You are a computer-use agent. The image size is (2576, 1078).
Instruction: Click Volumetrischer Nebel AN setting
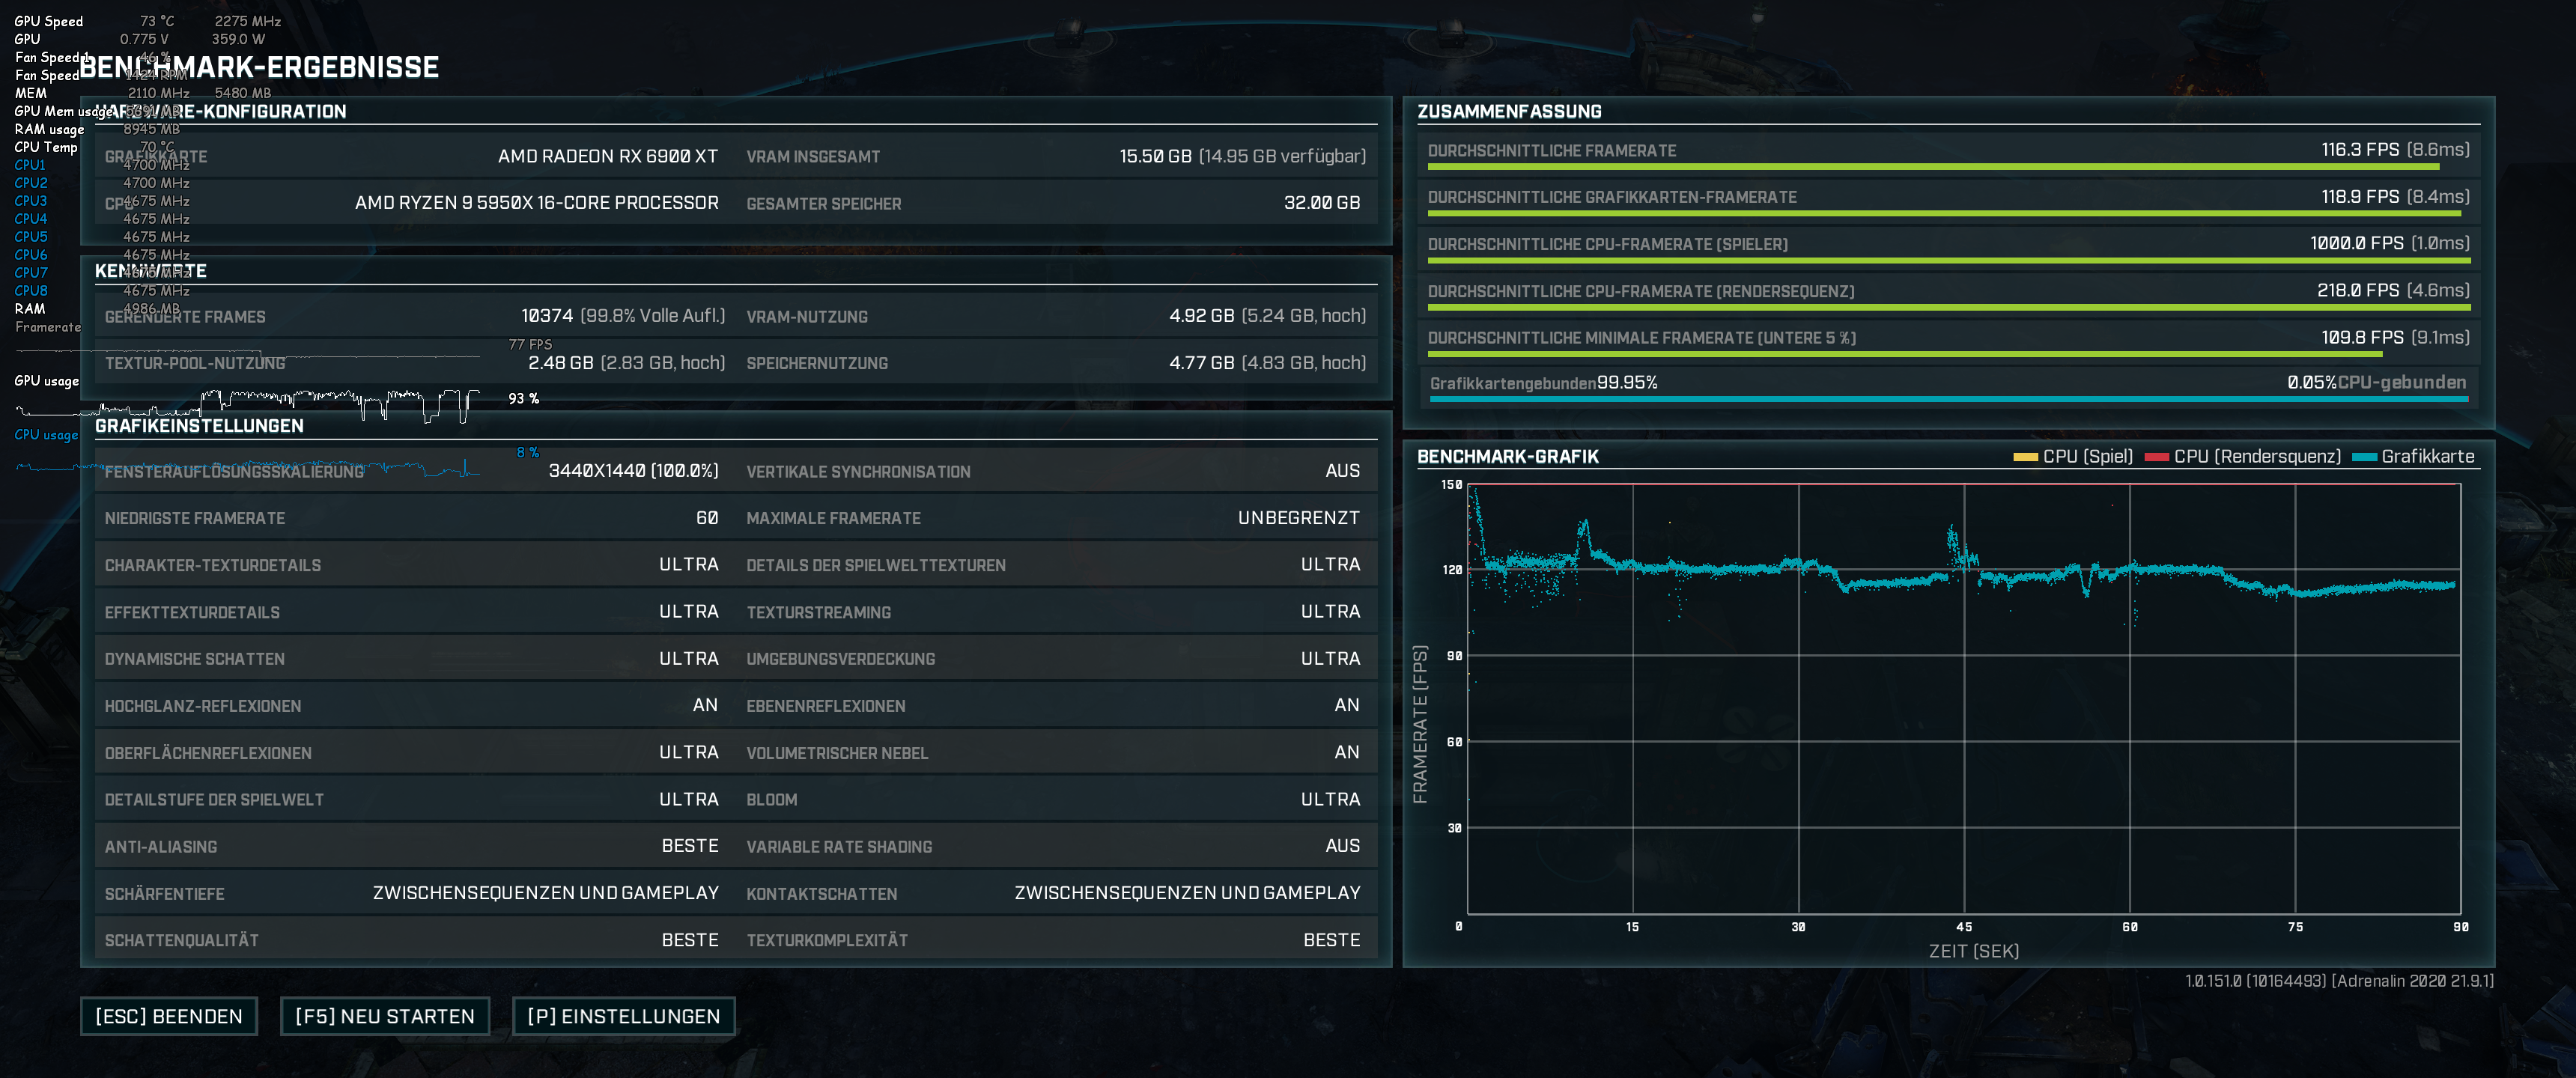click(1346, 752)
